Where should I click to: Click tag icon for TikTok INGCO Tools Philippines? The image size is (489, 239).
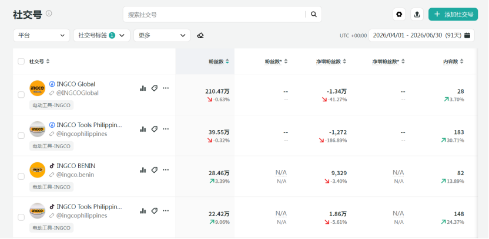tap(155, 211)
